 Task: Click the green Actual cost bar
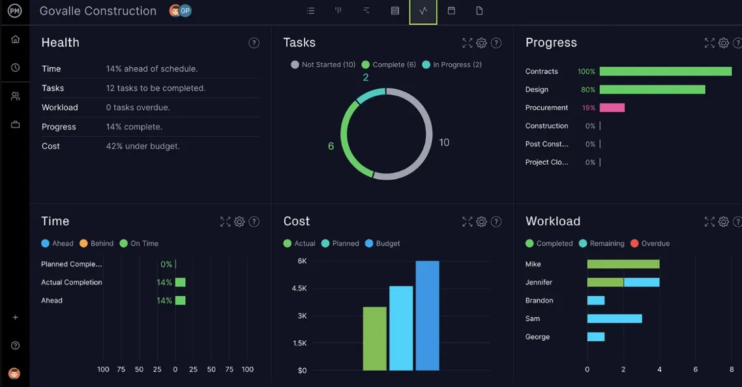(375, 339)
